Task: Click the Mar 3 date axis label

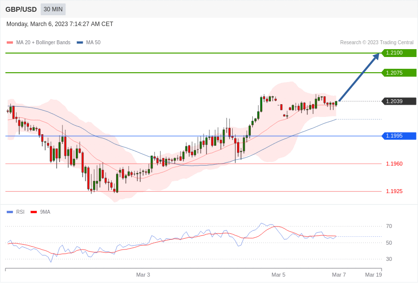Action: (x=143, y=275)
